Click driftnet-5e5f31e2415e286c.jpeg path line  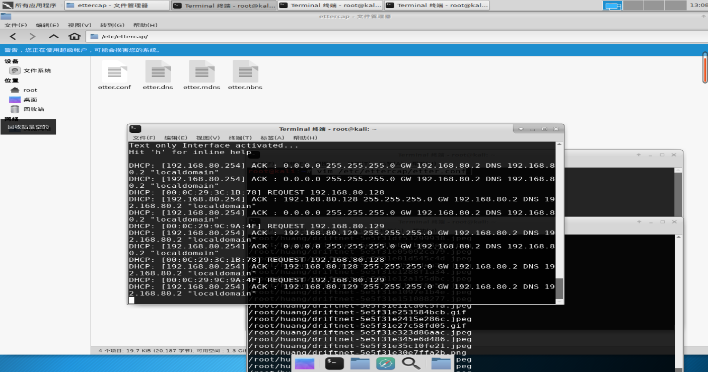tap(360, 319)
